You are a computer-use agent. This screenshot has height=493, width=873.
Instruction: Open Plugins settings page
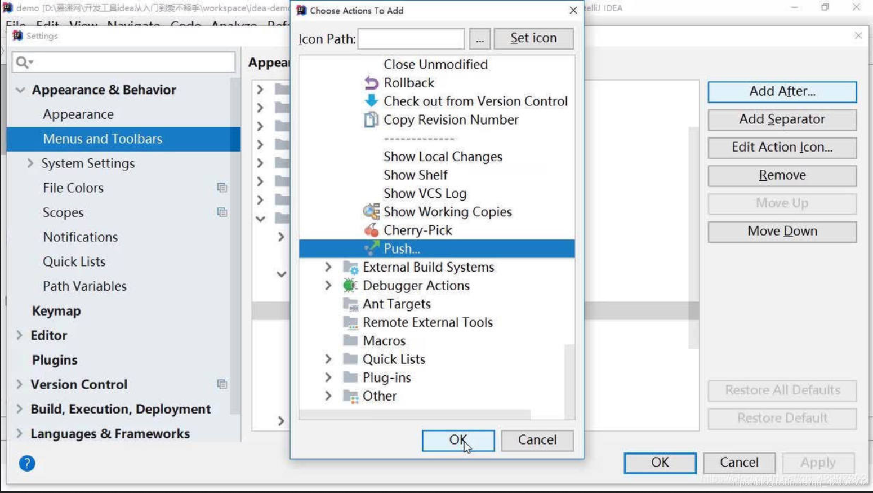(55, 360)
